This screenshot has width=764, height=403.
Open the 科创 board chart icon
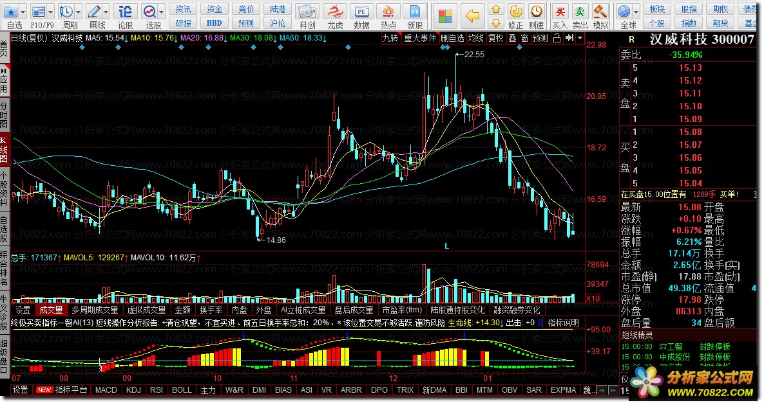[307, 12]
